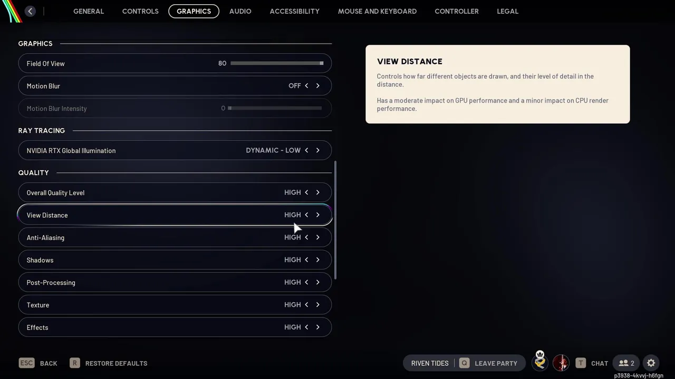Open the settings gear icon
This screenshot has width=675, height=379.
[651, 363]
